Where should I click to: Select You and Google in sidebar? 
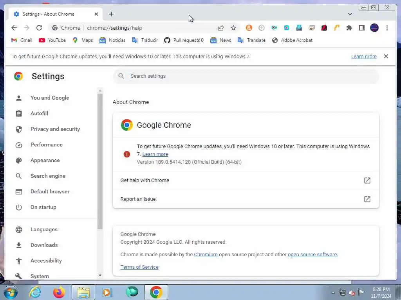[x=50, y=98]
